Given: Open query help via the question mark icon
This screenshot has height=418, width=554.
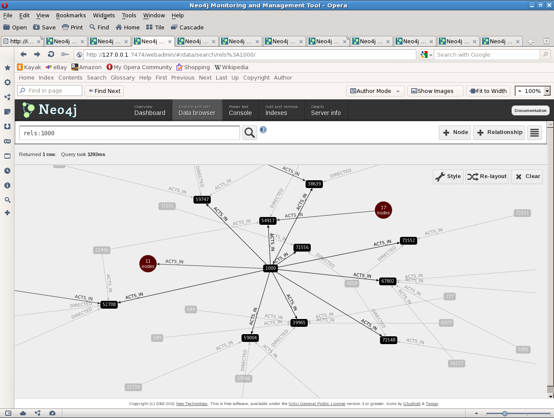Looking at the screenshot, I should (263, 129).
